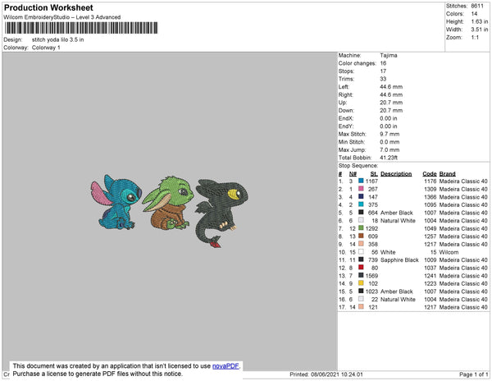Viewport: 492px width, 381px height.
Task: Click the navy swatch for stop 3
Action: (361, 196)
